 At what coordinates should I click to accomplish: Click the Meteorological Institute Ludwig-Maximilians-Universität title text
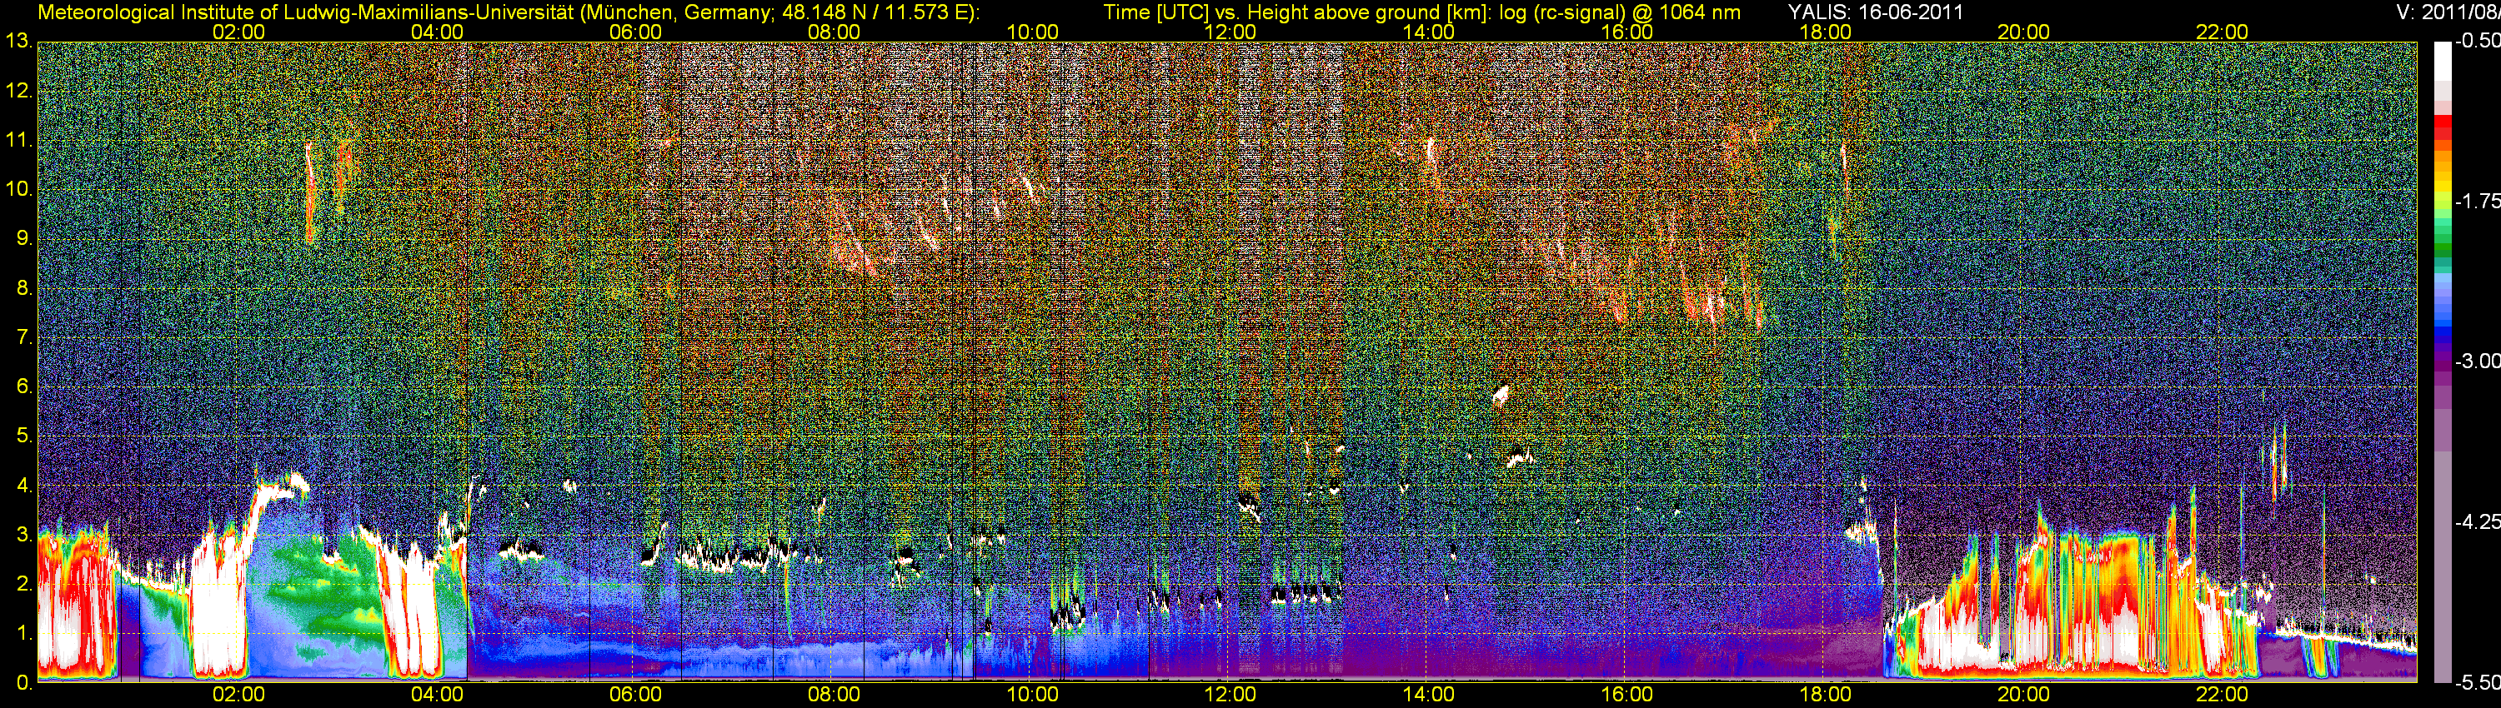pos(508,12)
